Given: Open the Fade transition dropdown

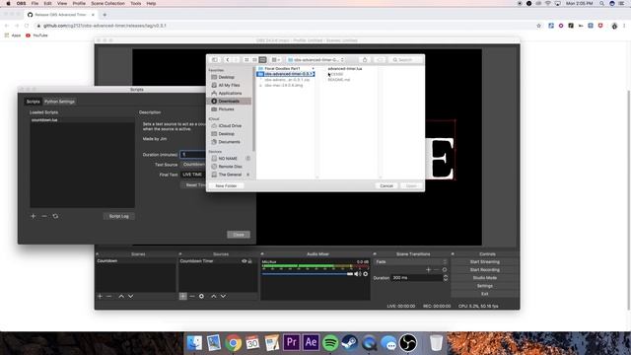Looking at the screenshot, I should point(411,262).
